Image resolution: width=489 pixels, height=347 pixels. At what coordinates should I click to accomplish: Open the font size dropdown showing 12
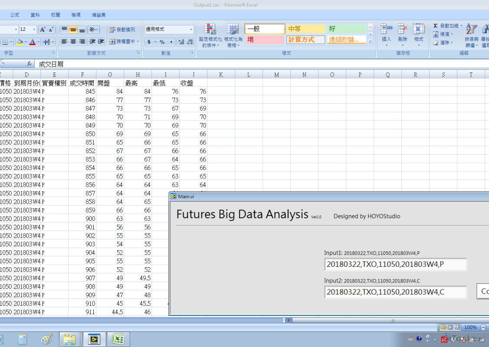(34, 29)
